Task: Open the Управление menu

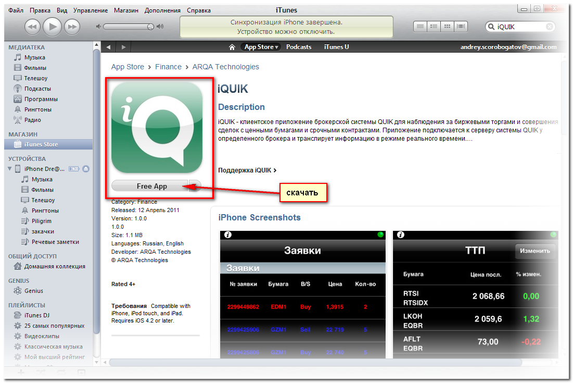Action: 90,10
